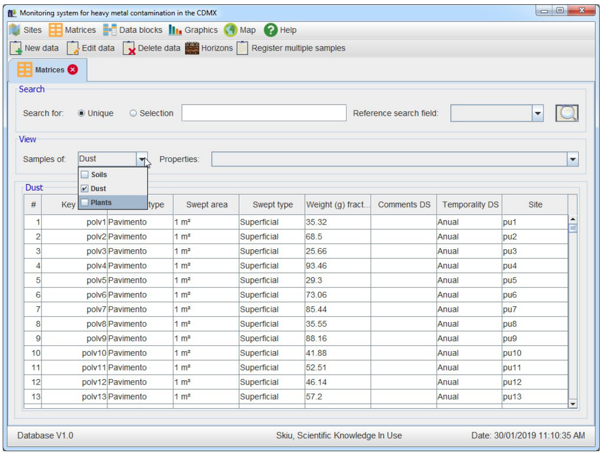Check the Plants checkbox option
This screenshot has width=604, height=455.
tap(84, 202)
